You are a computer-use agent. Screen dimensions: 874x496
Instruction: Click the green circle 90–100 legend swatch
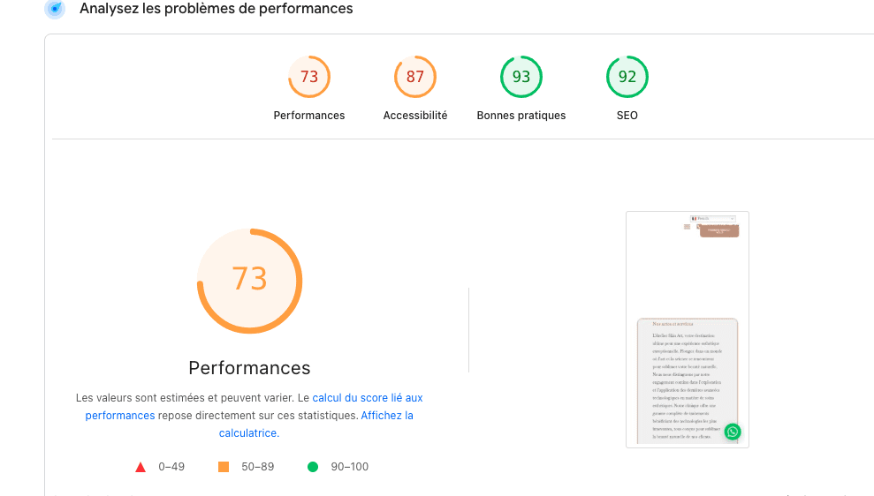coord(312,467)
